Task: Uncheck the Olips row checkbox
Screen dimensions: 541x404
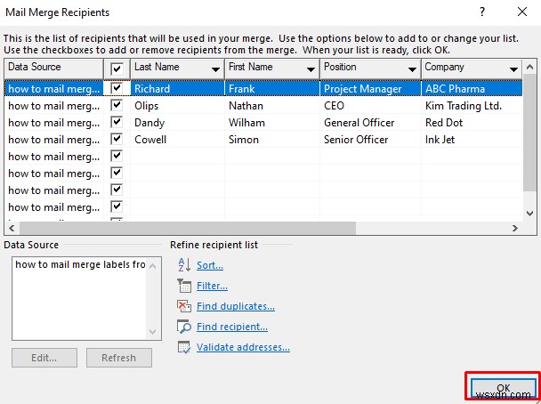Action: [117, 105]
